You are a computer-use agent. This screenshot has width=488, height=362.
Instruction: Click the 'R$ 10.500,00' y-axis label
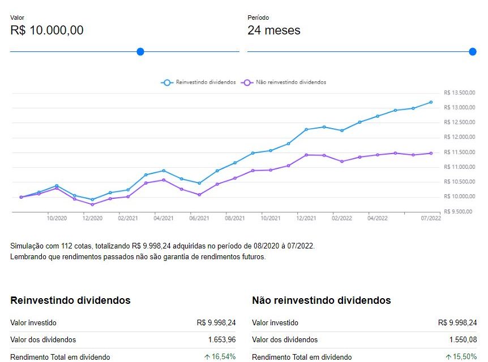pos(459,182)
